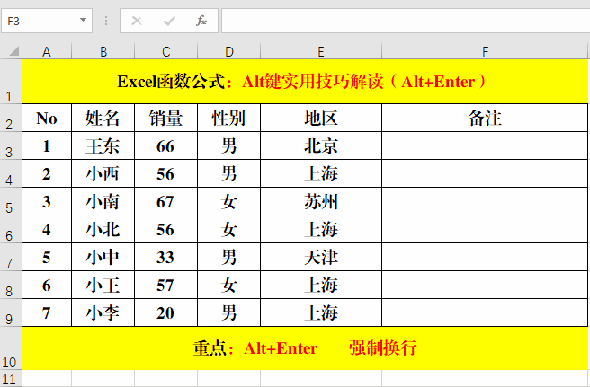Image resolution: width=590 pixels, height=387 pixels.
Task: Click the cell with name '王东'
Action: (103, 145)
